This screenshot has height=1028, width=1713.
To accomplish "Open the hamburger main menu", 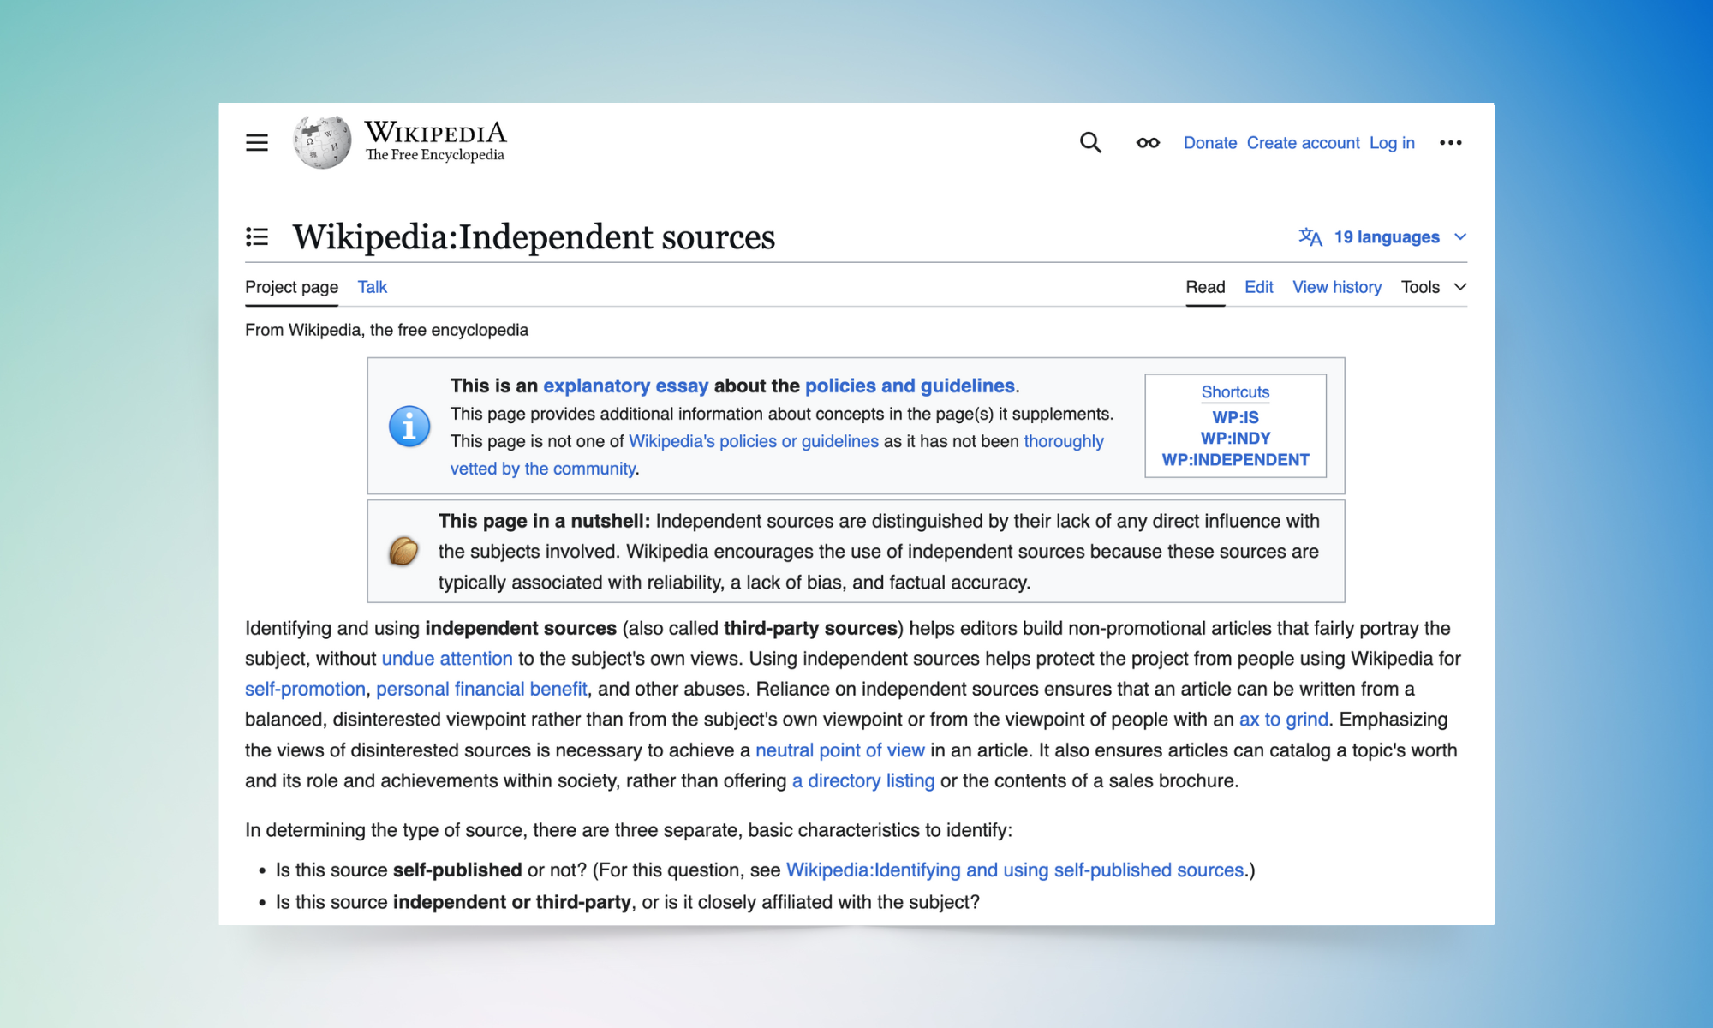I will [x=257, y=143].
